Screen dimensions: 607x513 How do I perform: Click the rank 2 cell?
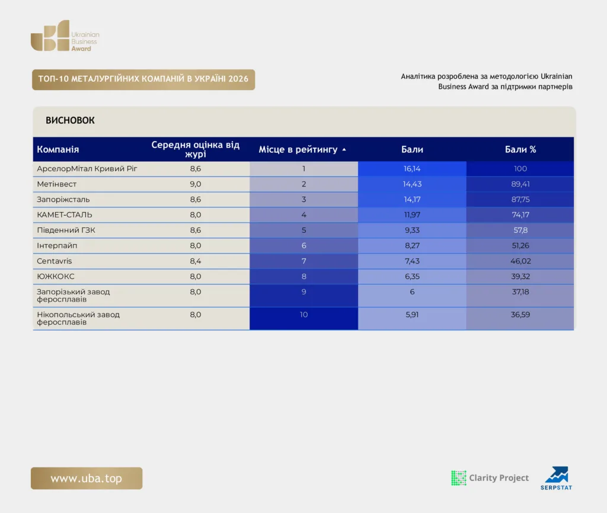point(304,184)
